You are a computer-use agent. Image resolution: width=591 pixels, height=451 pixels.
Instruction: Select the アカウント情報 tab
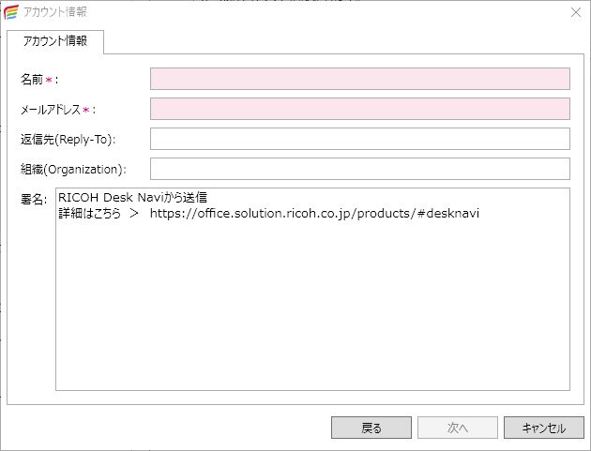click(x=55, y=41)
